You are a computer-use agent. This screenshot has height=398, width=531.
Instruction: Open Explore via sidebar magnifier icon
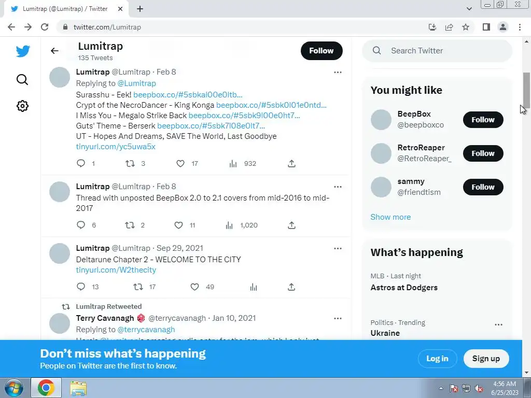tap(22, 79)
